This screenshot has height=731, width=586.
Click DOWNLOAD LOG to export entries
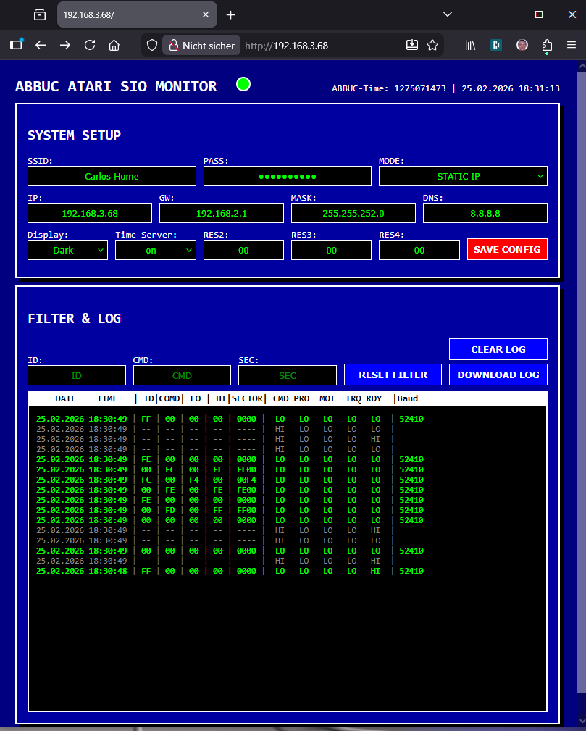point(498,375)
